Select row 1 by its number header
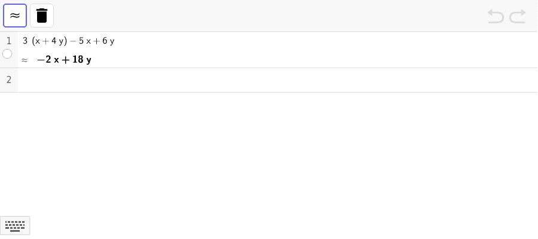The image size is (538, 239). [x=9, y=41]
